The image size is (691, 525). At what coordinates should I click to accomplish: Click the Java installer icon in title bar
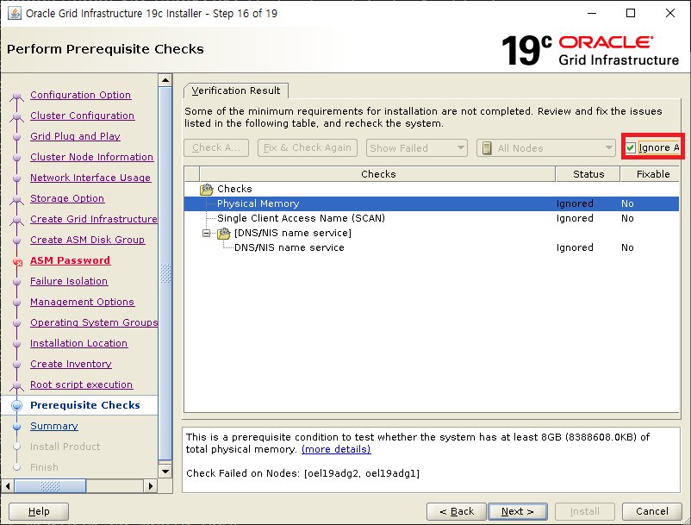pos(14,13)
